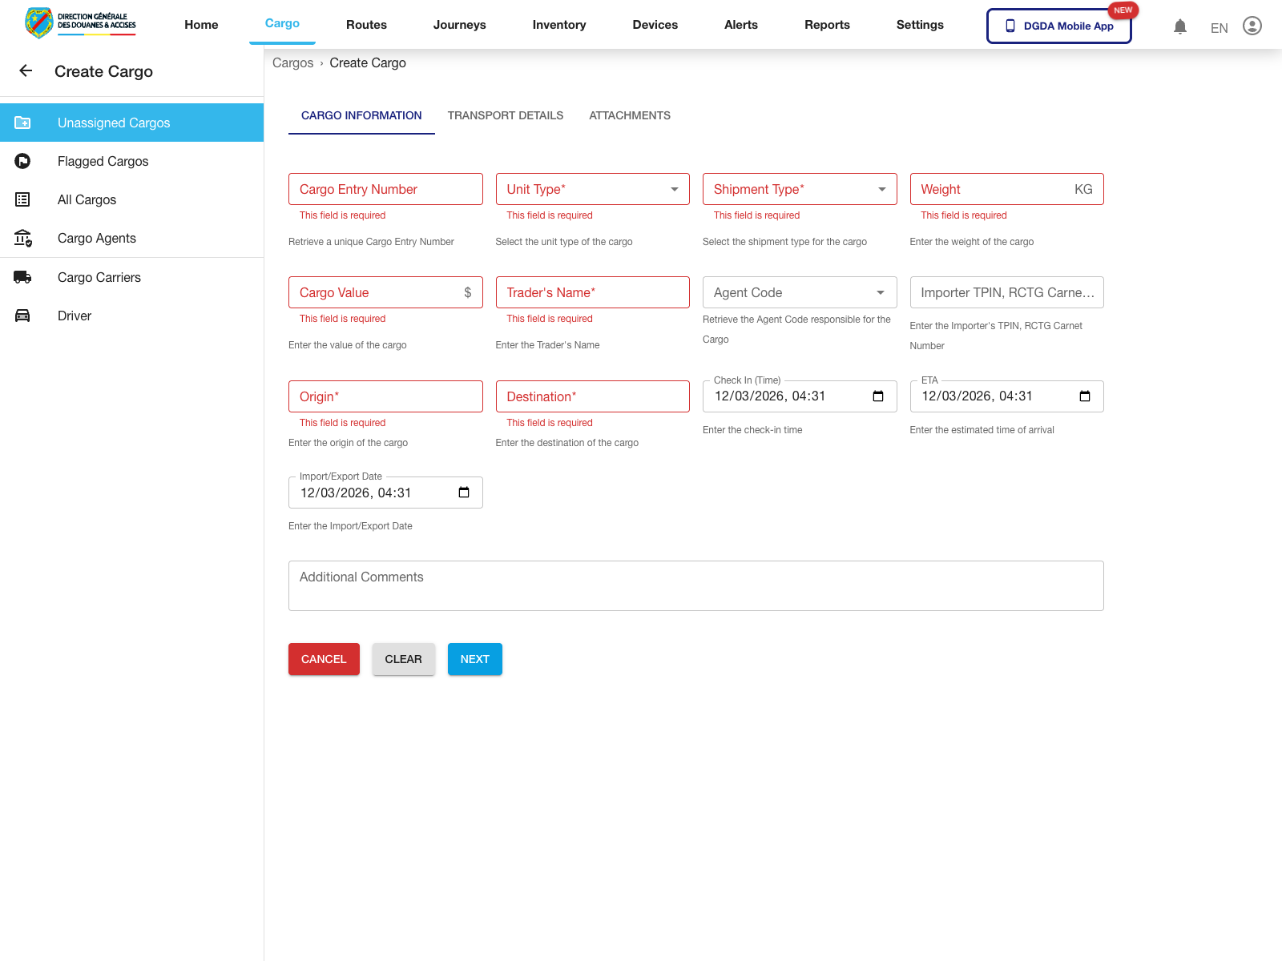Open the user account profile icon

pos(1252,26)
